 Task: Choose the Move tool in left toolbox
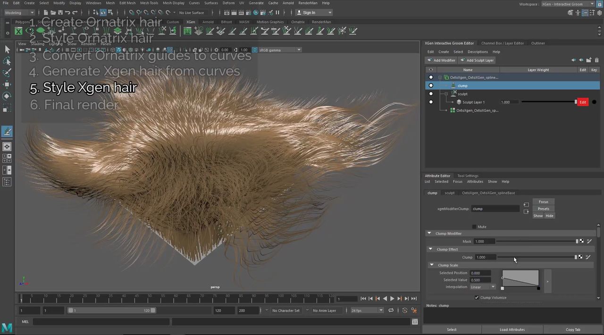click(x=7, y=84)
